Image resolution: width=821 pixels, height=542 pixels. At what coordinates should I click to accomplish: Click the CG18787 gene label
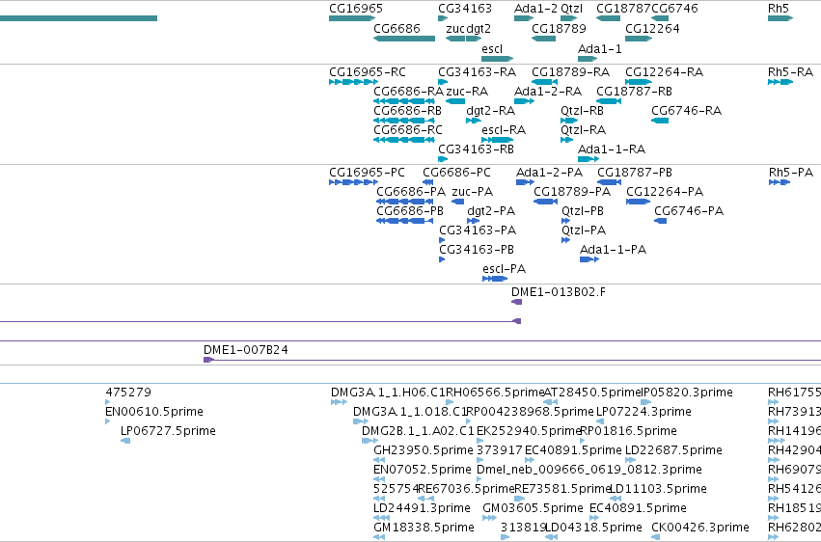coord(623,9)
